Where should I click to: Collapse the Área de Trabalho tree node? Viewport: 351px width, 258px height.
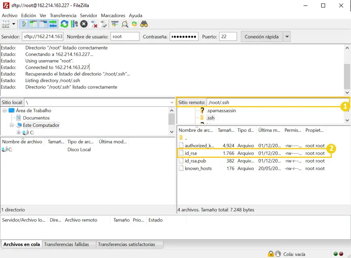(x=4, y=110)
